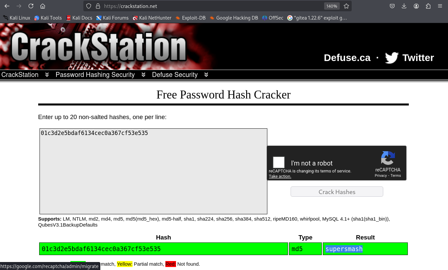Click the browser reload icon
Screen dimensions: 448x270
(x=31, y=6)
